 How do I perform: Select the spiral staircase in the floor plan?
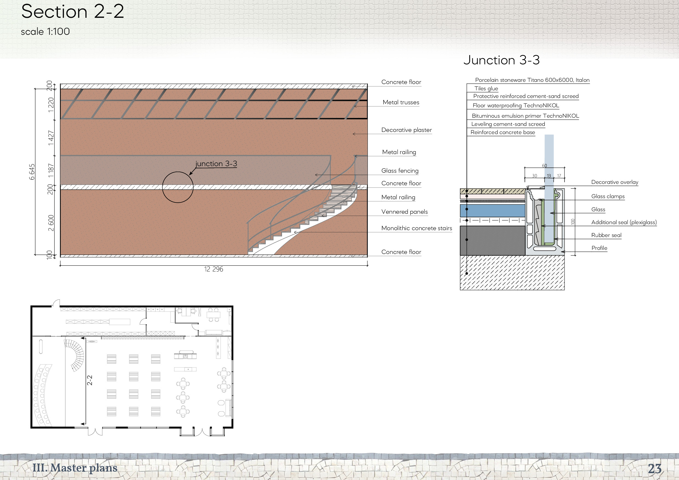coord(74,355)
